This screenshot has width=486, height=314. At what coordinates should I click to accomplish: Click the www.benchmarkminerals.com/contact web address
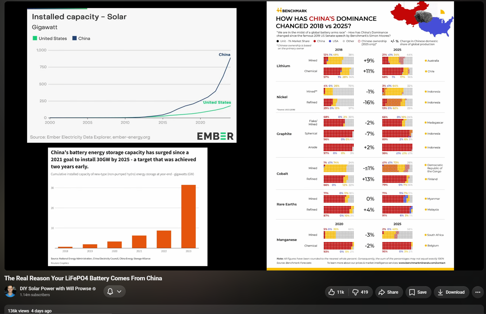(422, 263)
